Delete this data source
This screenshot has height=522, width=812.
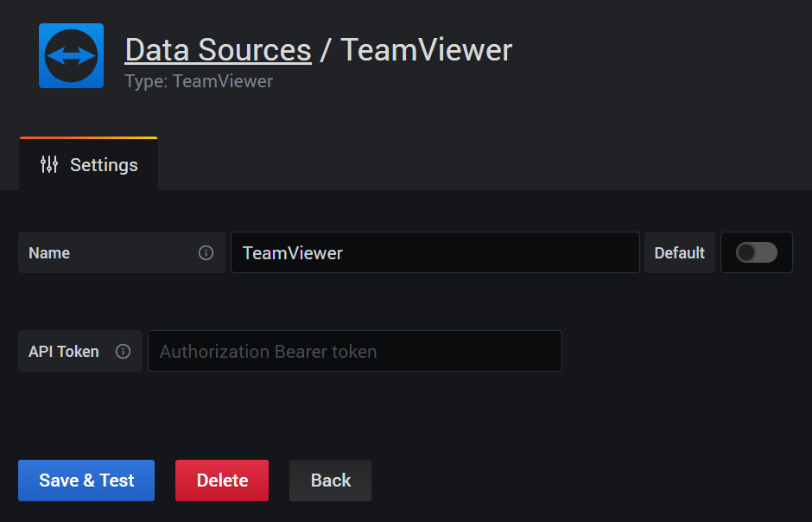222,480
